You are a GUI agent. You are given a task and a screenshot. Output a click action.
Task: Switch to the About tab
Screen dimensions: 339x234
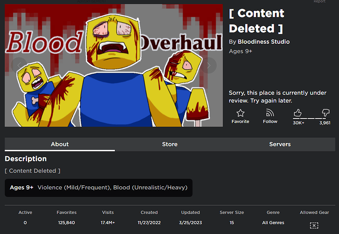60,144
